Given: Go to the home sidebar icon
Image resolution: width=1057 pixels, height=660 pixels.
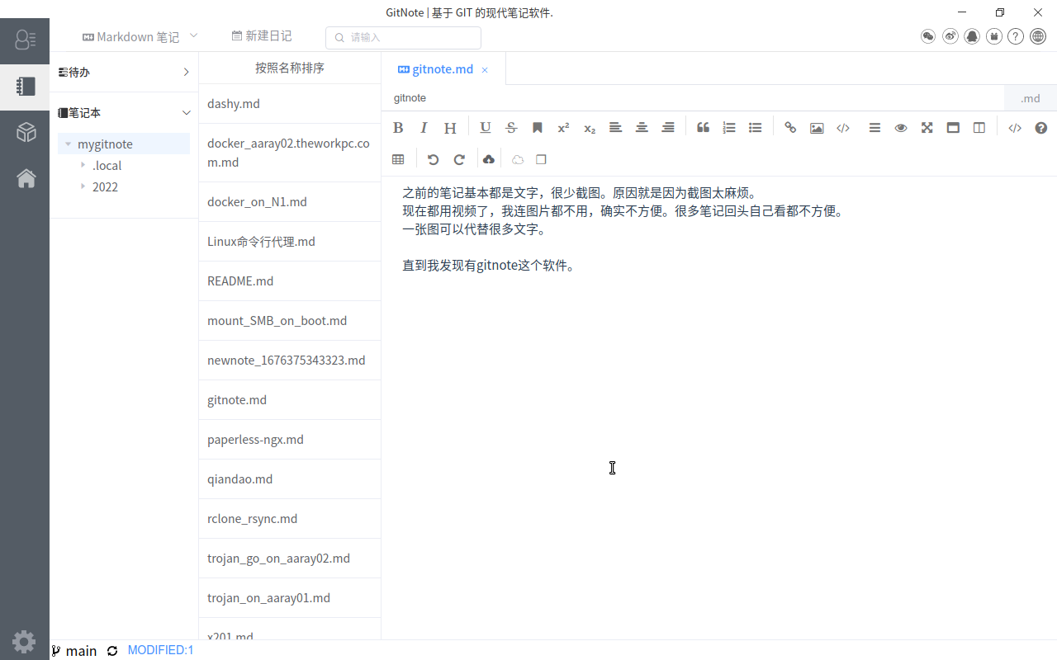Looking at the screenshot, I should pyautogui.click(x=25, y=177).
